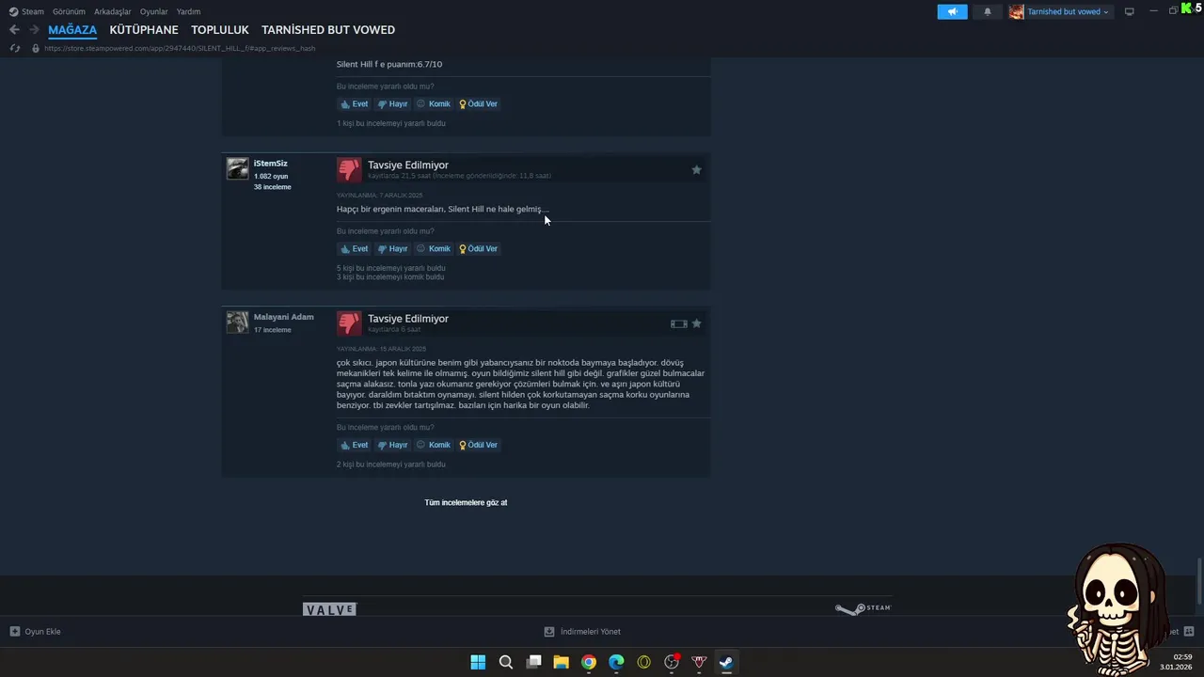Switch to the MAĞAZA tab
Viewport: 1204px width, 677px height.
(x=72, y=30)
